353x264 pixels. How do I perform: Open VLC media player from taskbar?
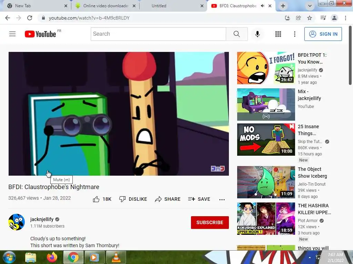click(x=116, y=257)
